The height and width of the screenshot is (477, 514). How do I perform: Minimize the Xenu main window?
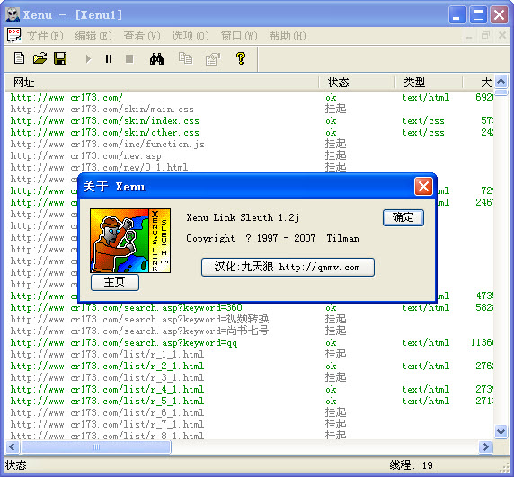(x=457, y=14)
